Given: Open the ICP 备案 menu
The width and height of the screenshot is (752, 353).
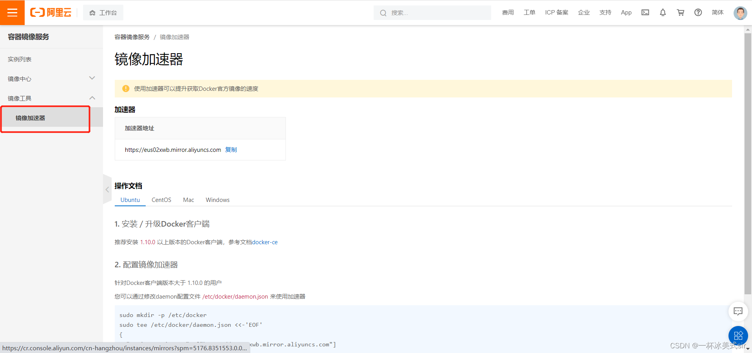Looking at the screenshot, I should 557,13.
